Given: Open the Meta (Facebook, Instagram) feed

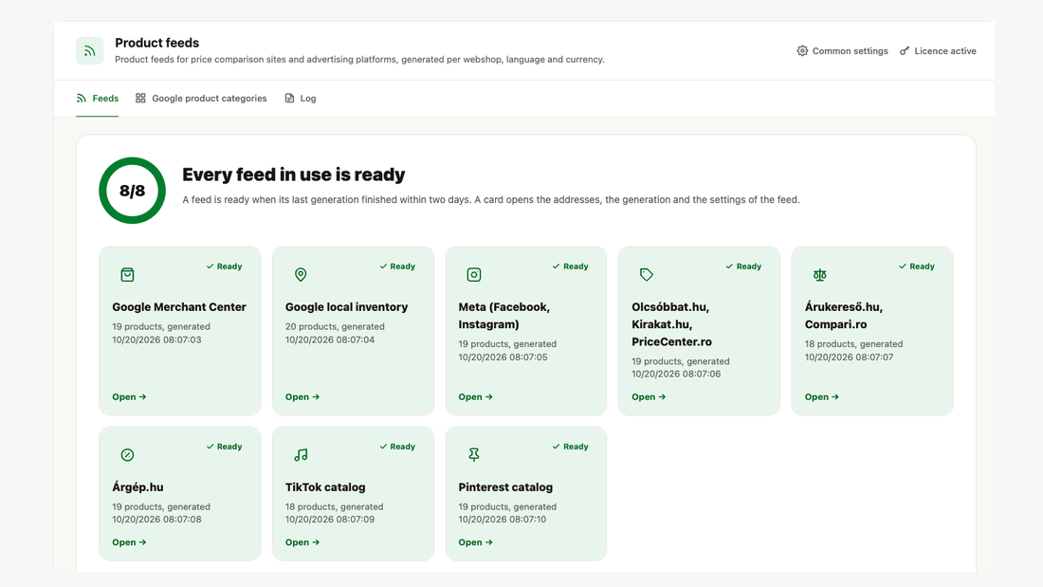Looking at the screenshot, I should pyautogui.click(x=476, y=396).
